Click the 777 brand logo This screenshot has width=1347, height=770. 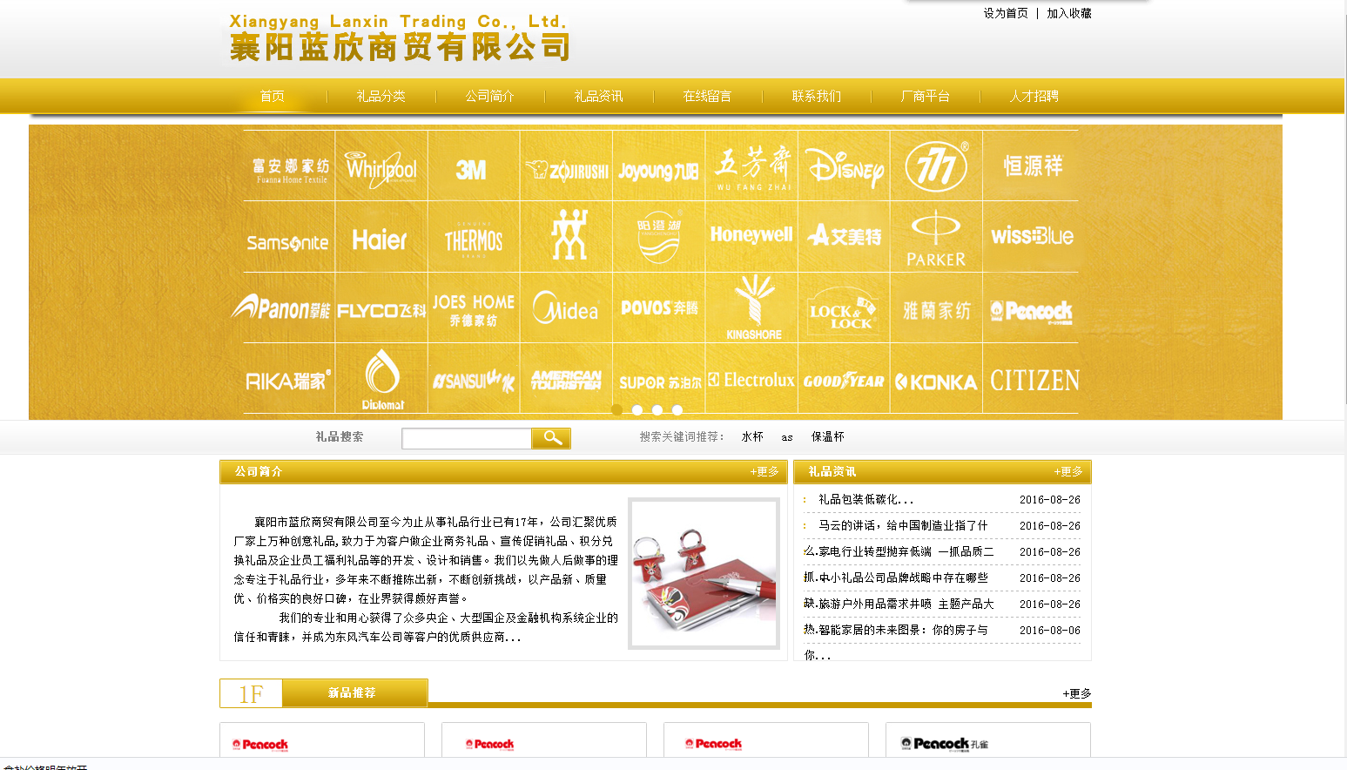tap(937, 165)
